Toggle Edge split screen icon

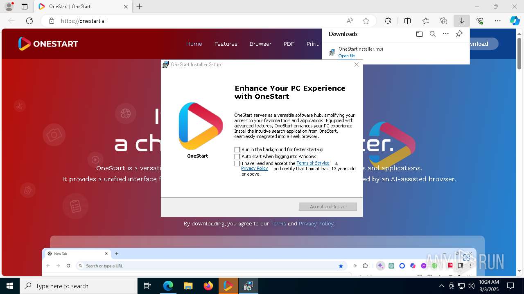[x=407, y=21]
